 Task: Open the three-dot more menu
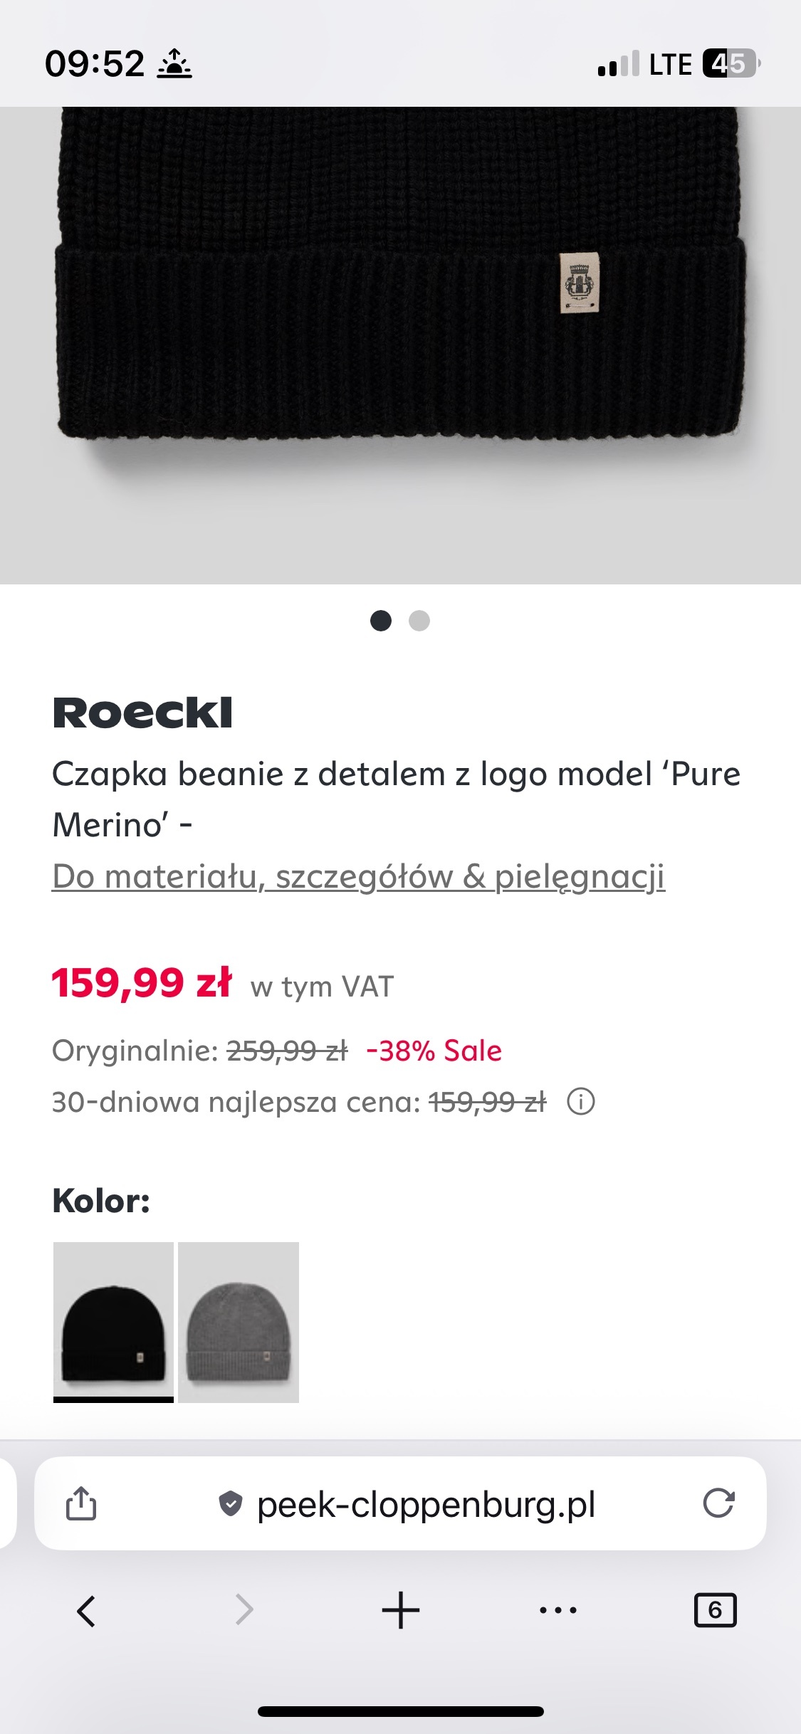(558, 1610)
